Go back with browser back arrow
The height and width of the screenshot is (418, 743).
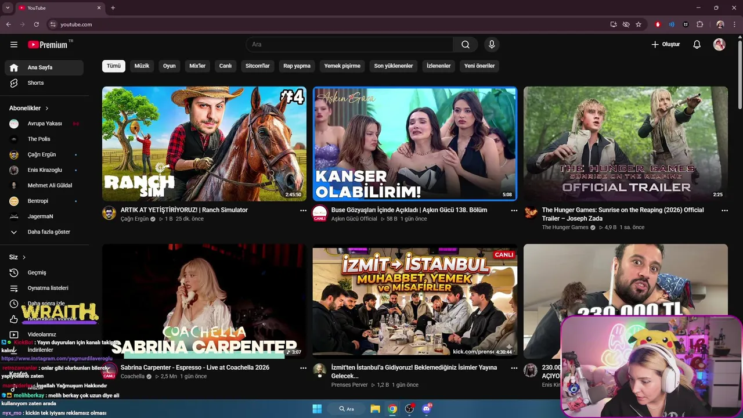(x=8, y=24)
